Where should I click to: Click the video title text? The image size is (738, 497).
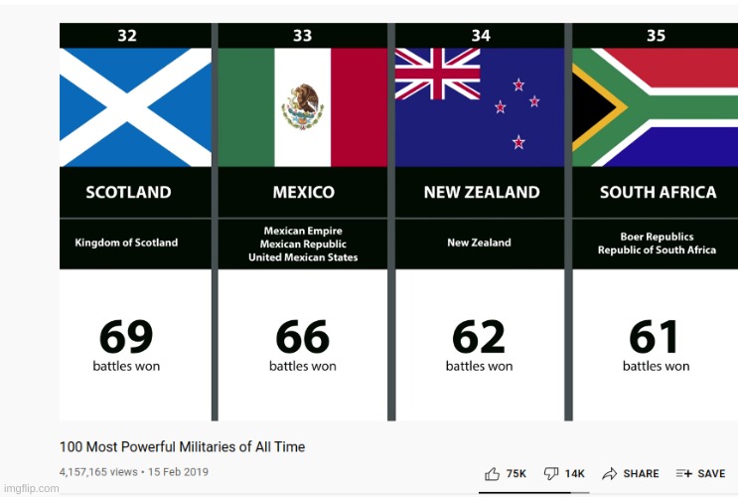[182, 446]
